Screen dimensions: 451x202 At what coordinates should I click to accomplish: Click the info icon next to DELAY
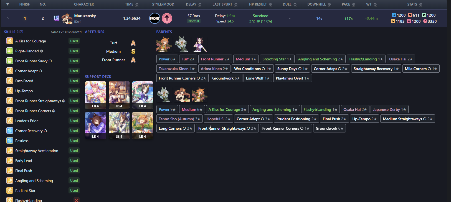coord(200,4)
